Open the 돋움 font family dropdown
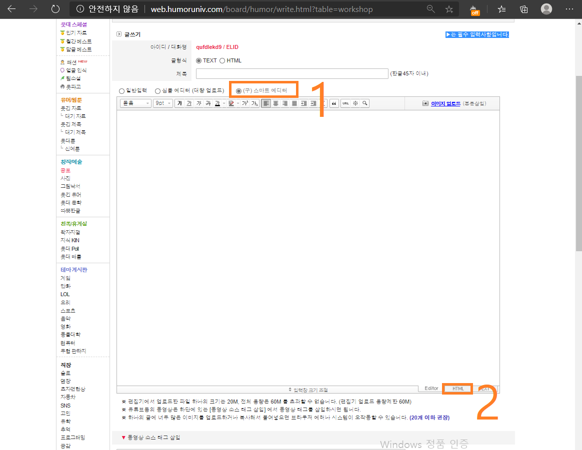The height and width of the screenshot is (450, 582). (135, 103)
